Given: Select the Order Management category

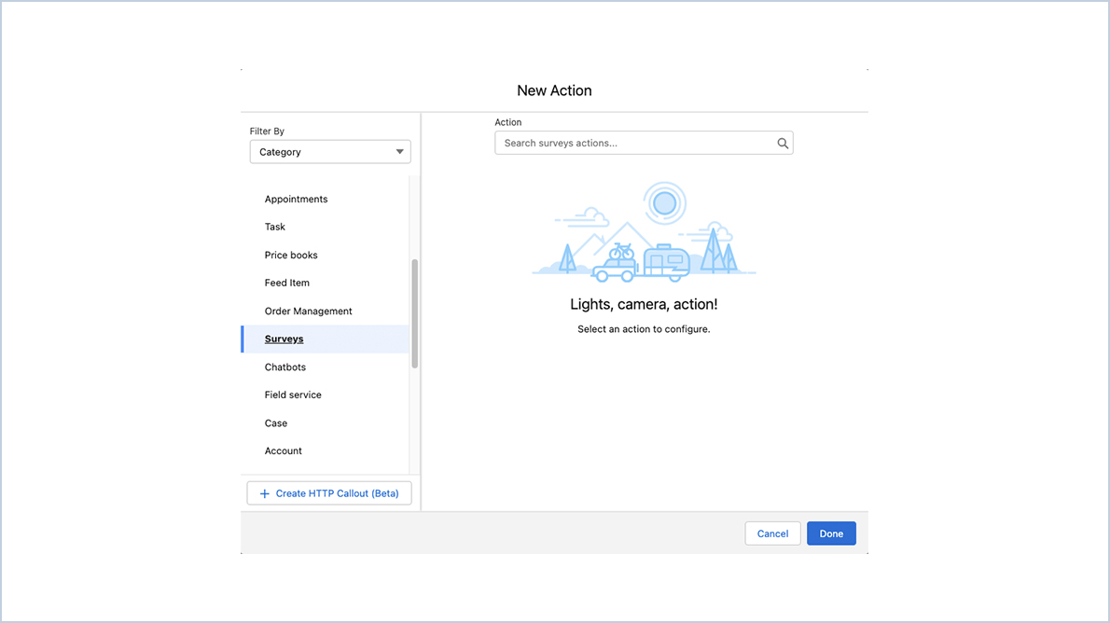Looking at the screenshot, I should [308, 311].
